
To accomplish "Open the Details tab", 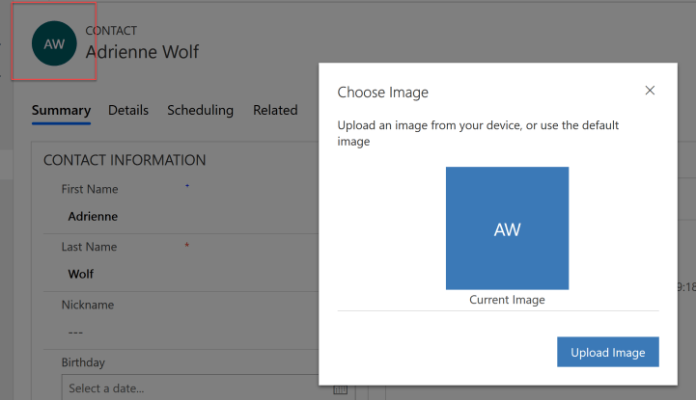I will [128, 110].
